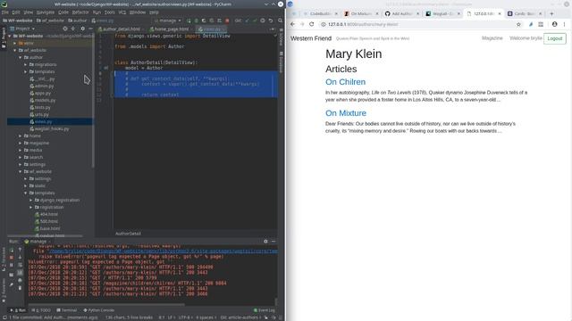Open the VCS menu
Screen dimensions: 572x321
(x=122, y=12)
